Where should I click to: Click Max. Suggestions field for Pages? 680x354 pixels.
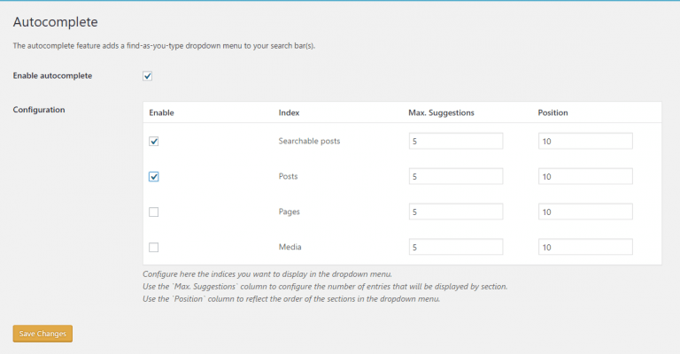[456, 212]
